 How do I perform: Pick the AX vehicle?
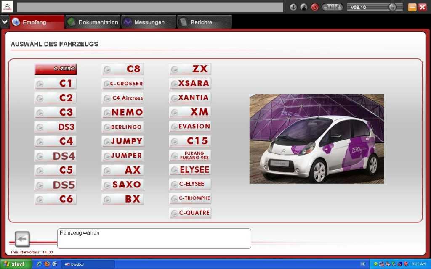pyautogui.click(x=123, y=170)
